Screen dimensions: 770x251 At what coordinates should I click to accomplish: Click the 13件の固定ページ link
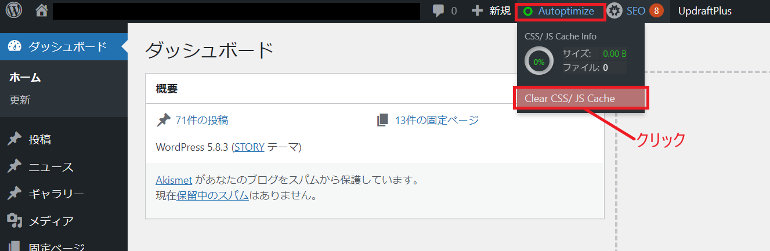coord(436,120)
